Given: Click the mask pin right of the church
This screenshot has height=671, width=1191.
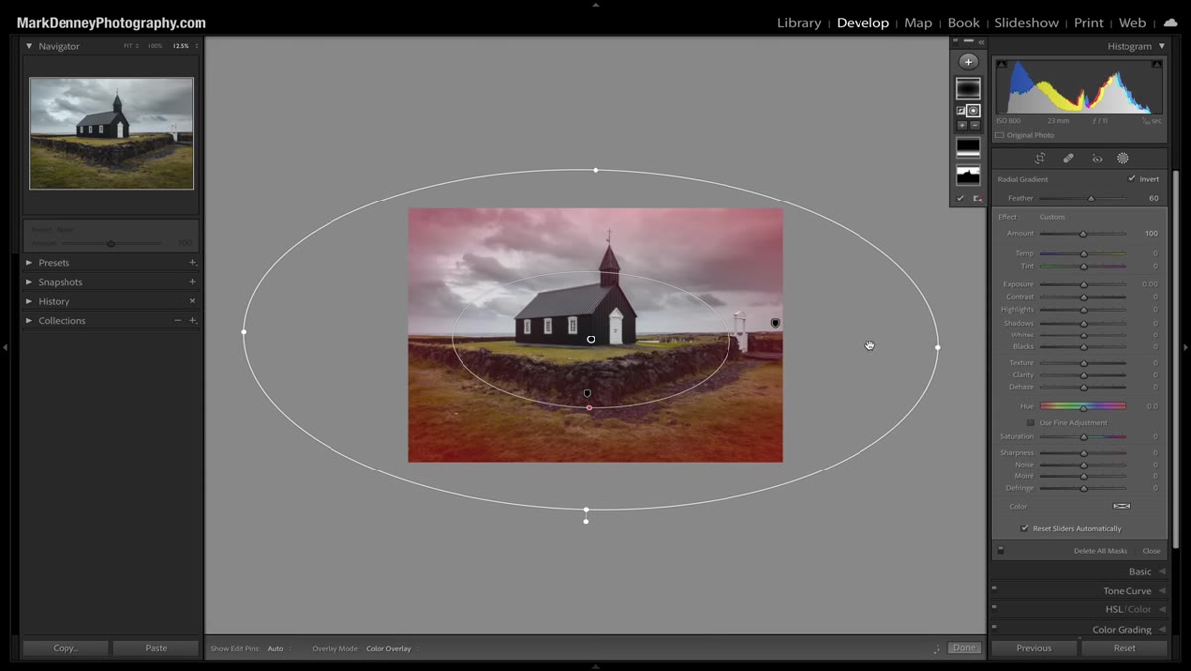Looking at the screenshot, I should point(775,323).
